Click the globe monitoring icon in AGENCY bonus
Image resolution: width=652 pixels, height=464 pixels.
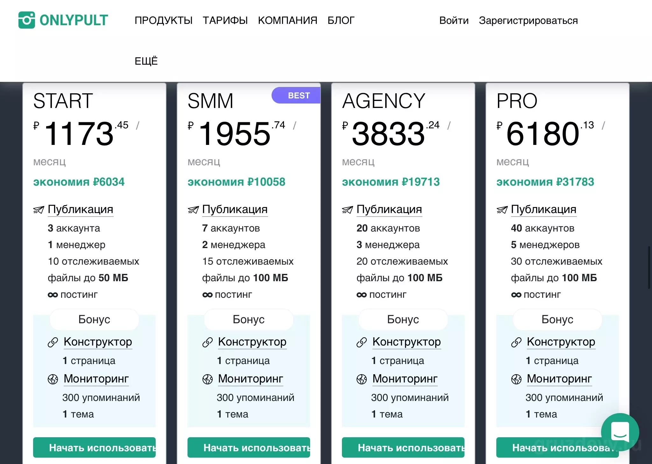pos(362,379)
